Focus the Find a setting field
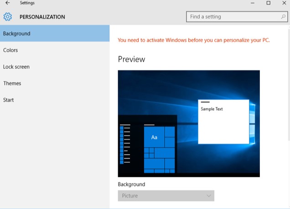Viewport: 290px width, 209px height. pyautogui.click(x=237, y=16)
